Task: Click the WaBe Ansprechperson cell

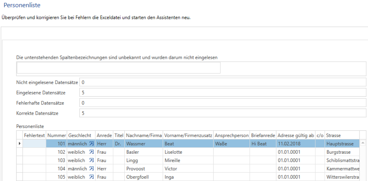Action: tap(232, 144)
